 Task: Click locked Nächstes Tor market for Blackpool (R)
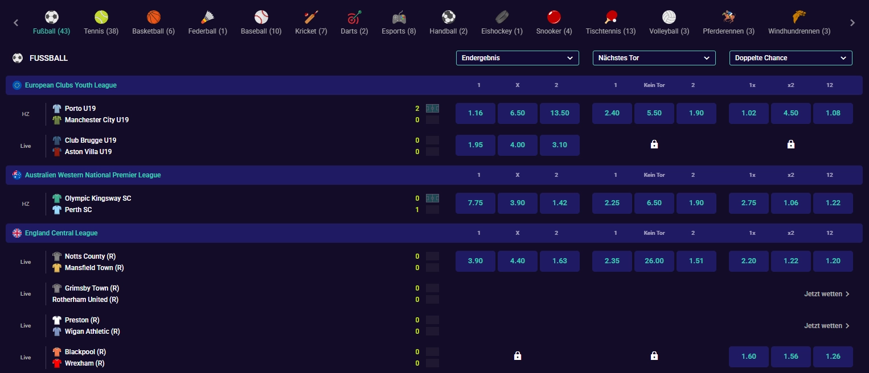point(654,356)
